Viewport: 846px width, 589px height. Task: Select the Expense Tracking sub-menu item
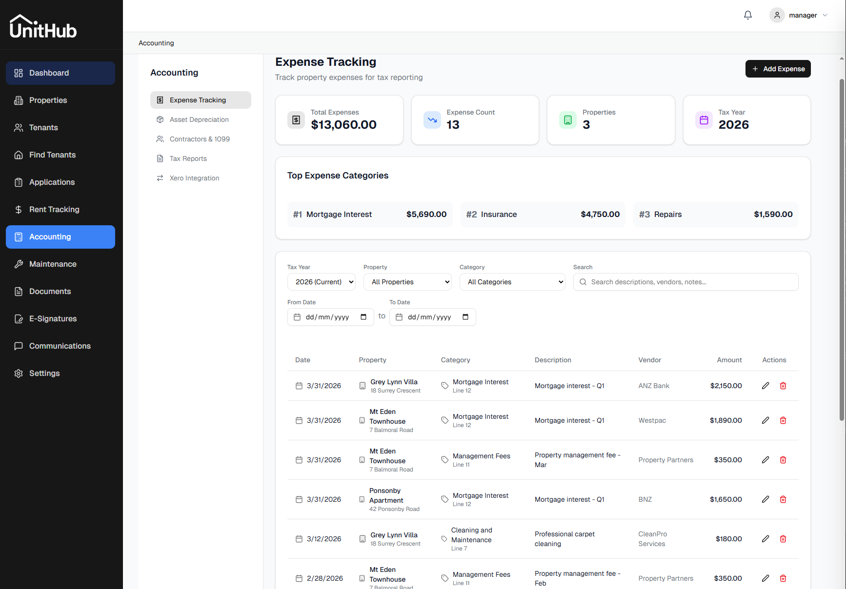pyautogui.click(x=201, y=100)
